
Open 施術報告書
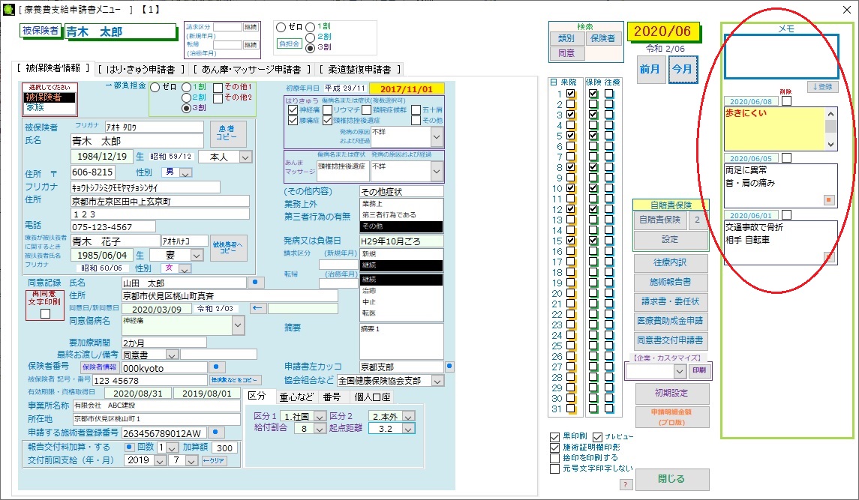point(671,282)
